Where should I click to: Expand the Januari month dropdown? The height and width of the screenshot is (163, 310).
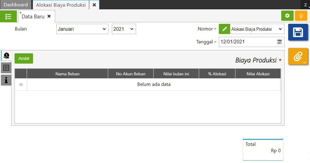(82, 29)
